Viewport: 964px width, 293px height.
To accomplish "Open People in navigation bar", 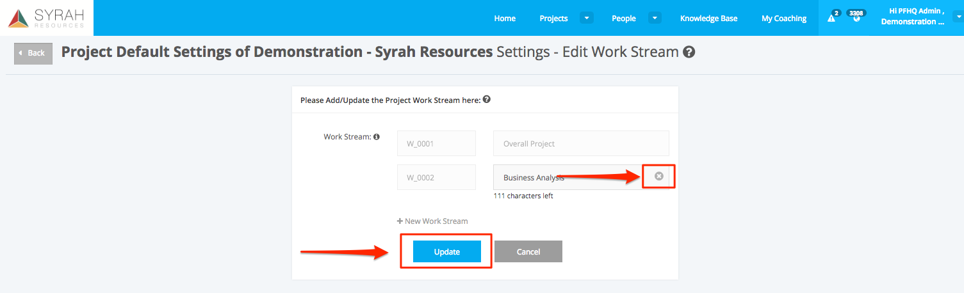I will [x=624, y=19].
